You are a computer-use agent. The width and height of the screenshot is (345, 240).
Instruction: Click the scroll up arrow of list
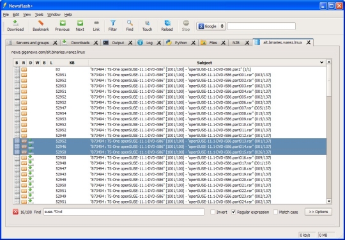point(329,62)
